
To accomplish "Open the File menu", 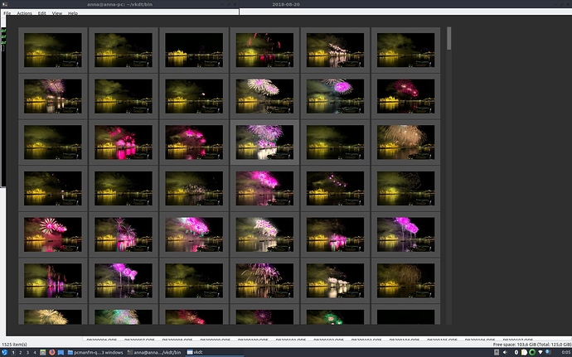I will click(x=7, y=14).
